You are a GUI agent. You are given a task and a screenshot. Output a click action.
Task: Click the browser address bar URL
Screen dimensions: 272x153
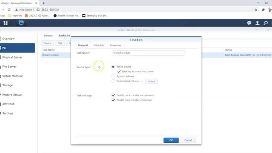pos(47,10)
